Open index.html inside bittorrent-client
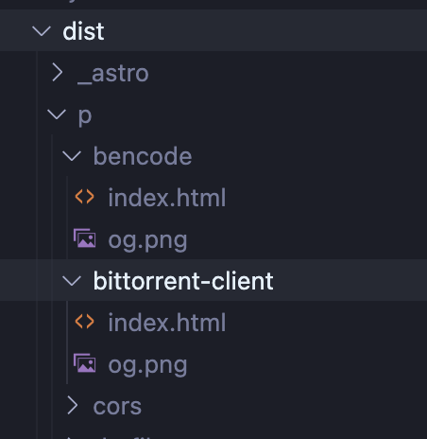This screenshot has width=427, height=439. pyautogui.click(x=167, y=323)
